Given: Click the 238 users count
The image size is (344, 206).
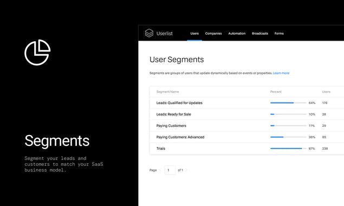Looking at the screenshot, I should [x=324, y=149].
